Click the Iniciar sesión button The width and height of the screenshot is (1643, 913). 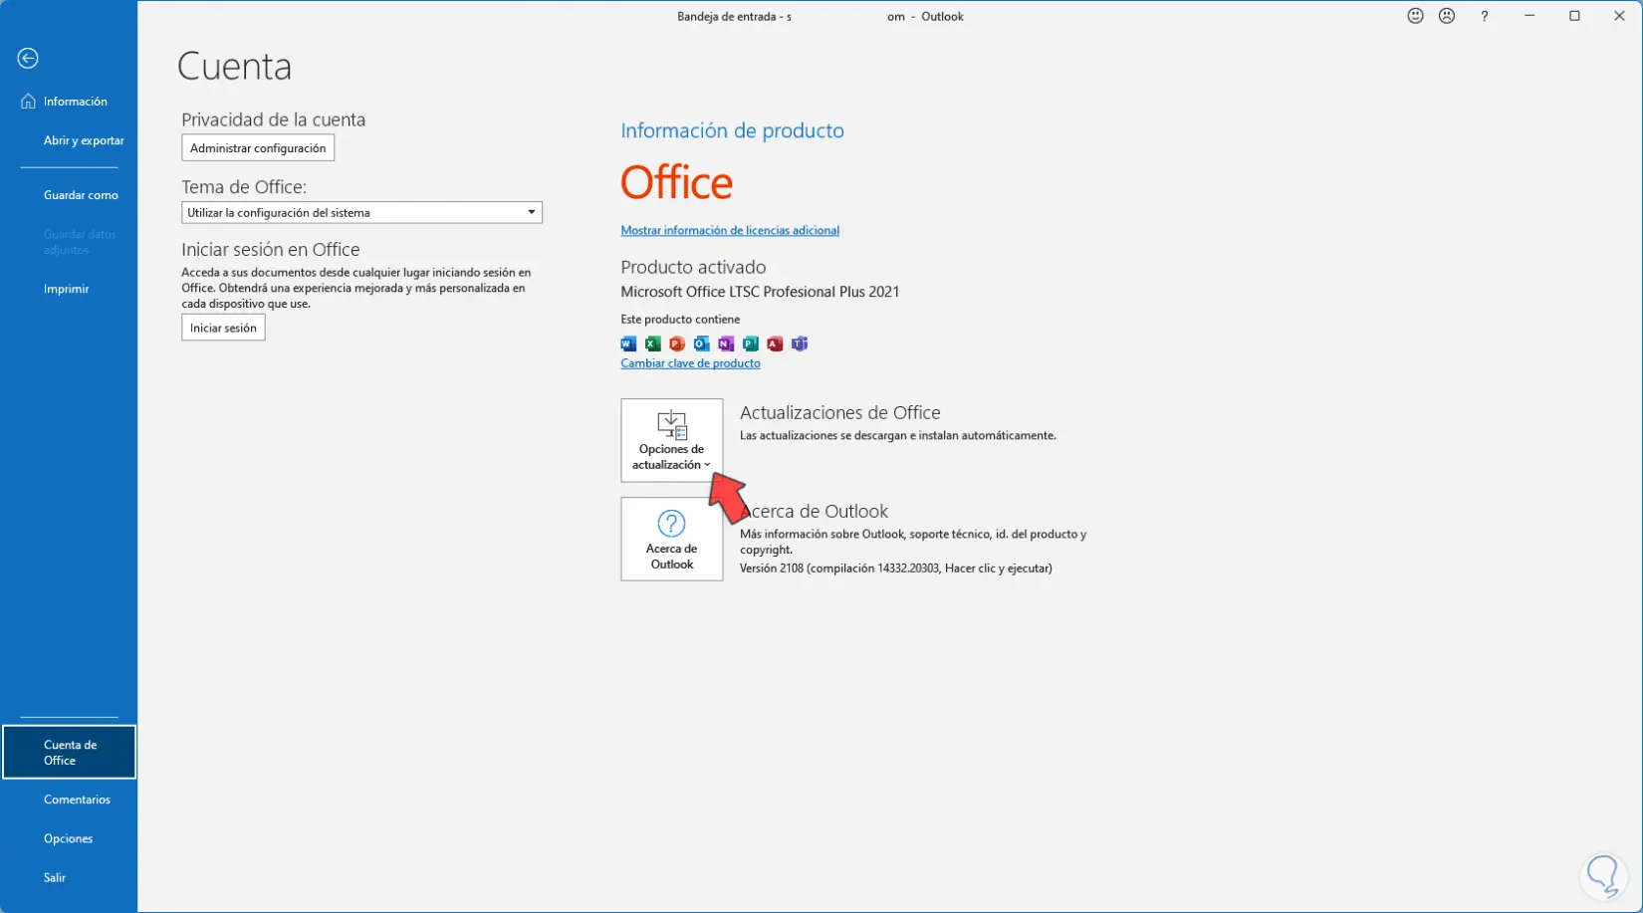(x=223, y=328)
